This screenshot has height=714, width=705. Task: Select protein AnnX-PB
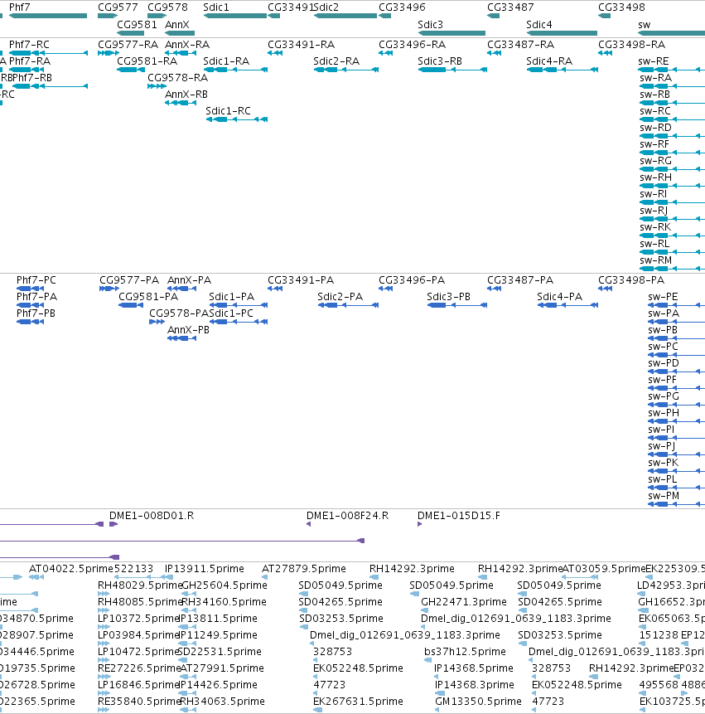pyautogui.click(x=182, y=338)
